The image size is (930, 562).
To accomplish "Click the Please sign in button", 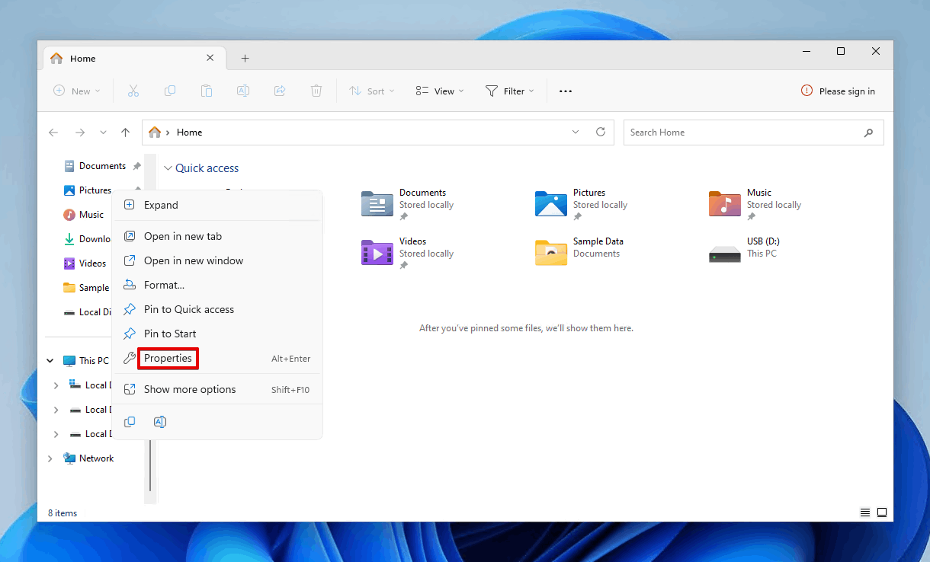I will click(838, 91).
